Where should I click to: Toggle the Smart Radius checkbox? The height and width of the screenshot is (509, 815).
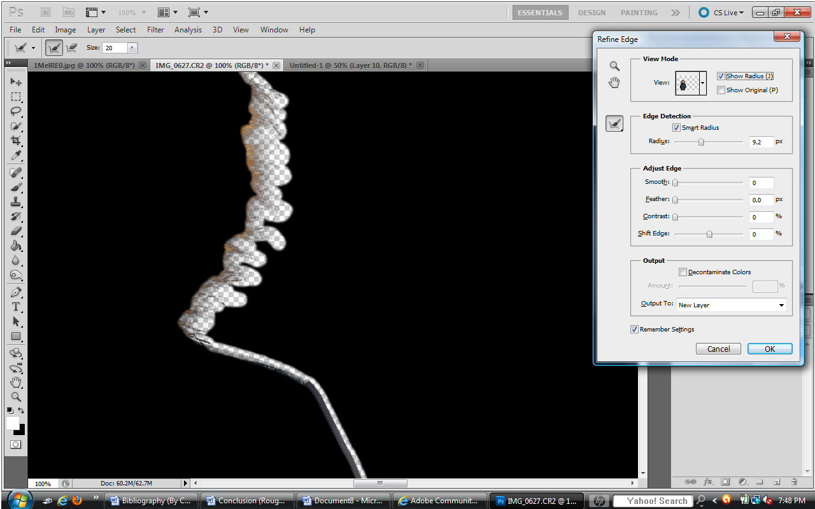point(676,127)
